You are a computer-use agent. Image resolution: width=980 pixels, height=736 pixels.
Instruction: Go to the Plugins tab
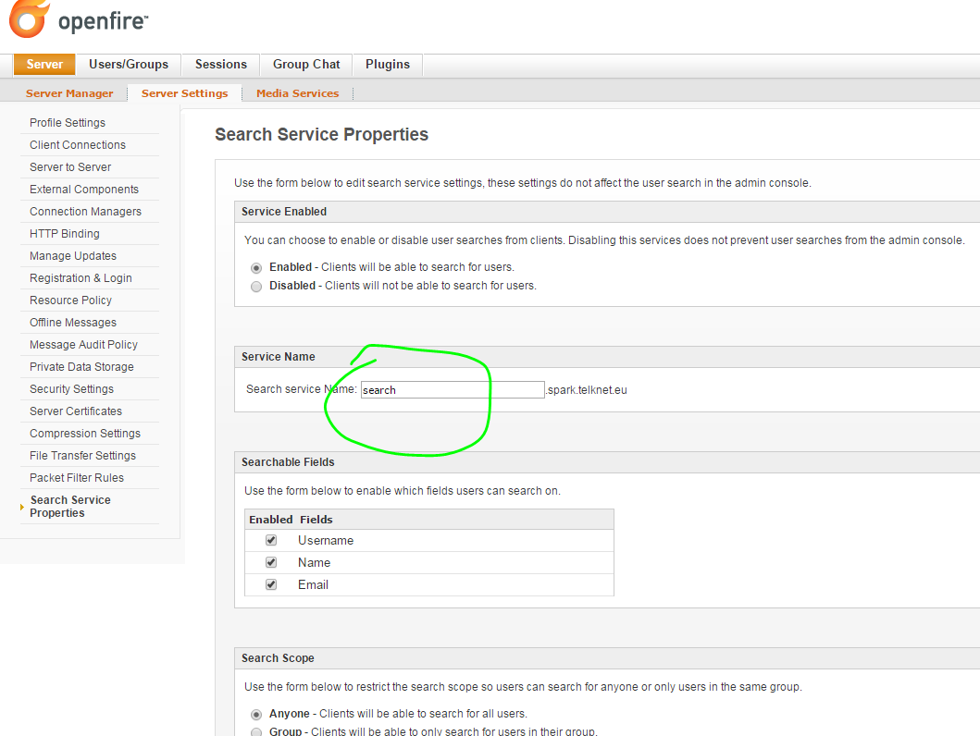pyautogui.click(x=388, y=65)
